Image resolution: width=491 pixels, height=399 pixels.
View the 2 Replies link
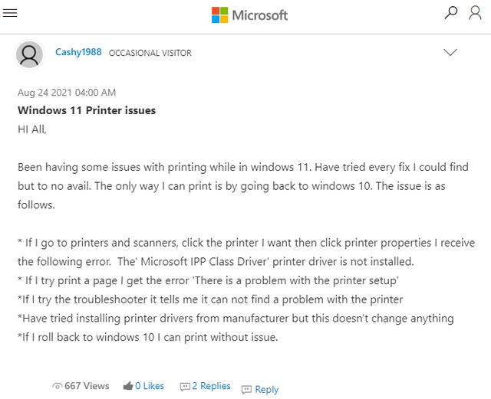pos(211,386)
